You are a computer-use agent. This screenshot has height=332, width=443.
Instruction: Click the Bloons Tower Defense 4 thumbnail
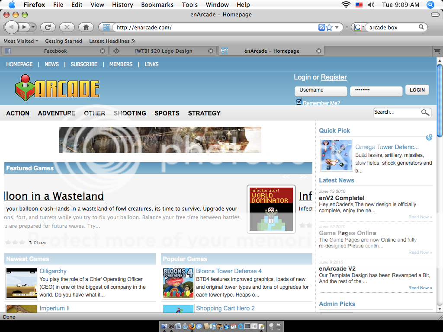[x=178, y=283]
